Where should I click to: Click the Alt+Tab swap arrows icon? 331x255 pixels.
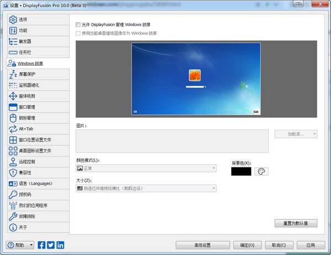pyautogui.click(x=13, y=129)
